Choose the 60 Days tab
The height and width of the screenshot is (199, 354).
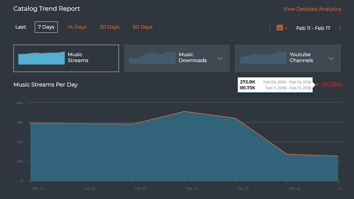pos(143,27)
